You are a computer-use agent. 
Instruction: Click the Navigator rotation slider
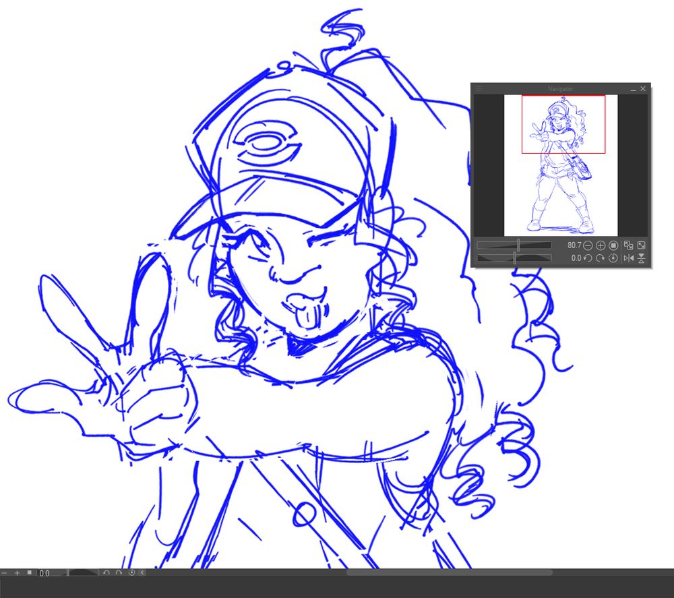pyautogui.click(x=514, y=258)
